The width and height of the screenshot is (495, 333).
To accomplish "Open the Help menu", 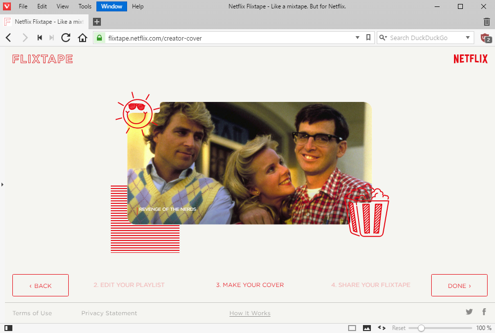I will pos(137,6).
